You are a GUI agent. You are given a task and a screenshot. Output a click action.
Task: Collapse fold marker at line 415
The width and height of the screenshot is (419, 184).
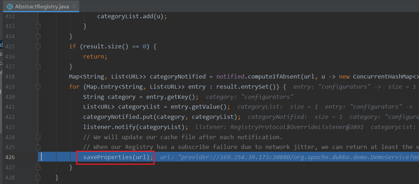point(38,46)
